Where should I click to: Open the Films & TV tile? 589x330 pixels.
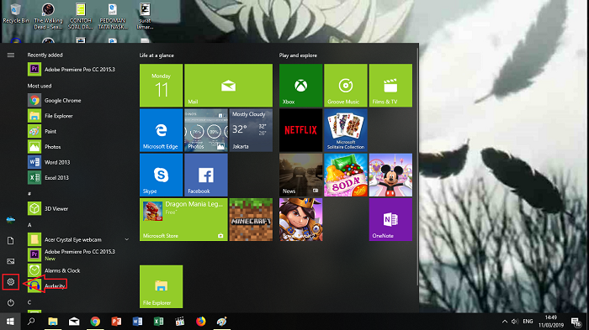coord(390,85)
